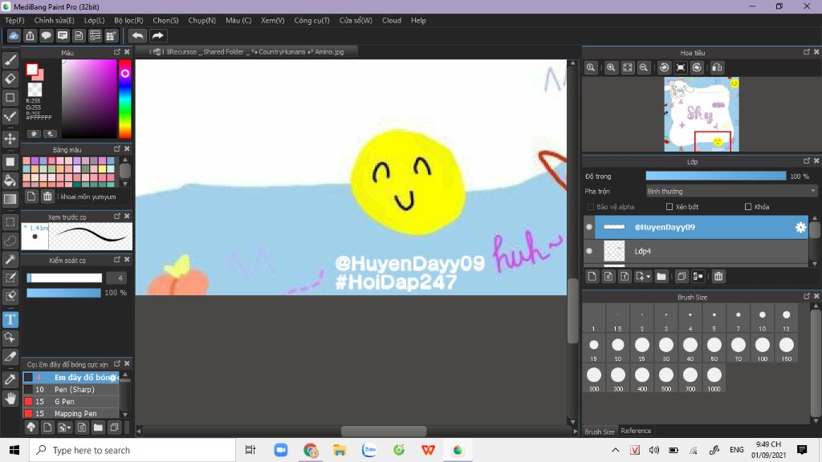Switch to the Reference tab
822x462 pixels.
(x=636, y=431)
